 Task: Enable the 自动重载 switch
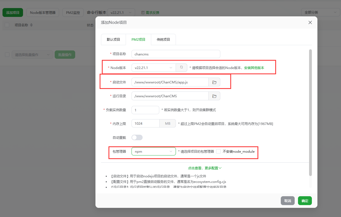point(137,137)
